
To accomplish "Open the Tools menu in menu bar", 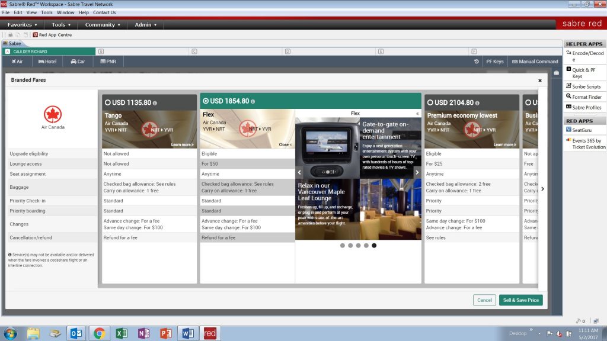I will (x=47, y=12).
